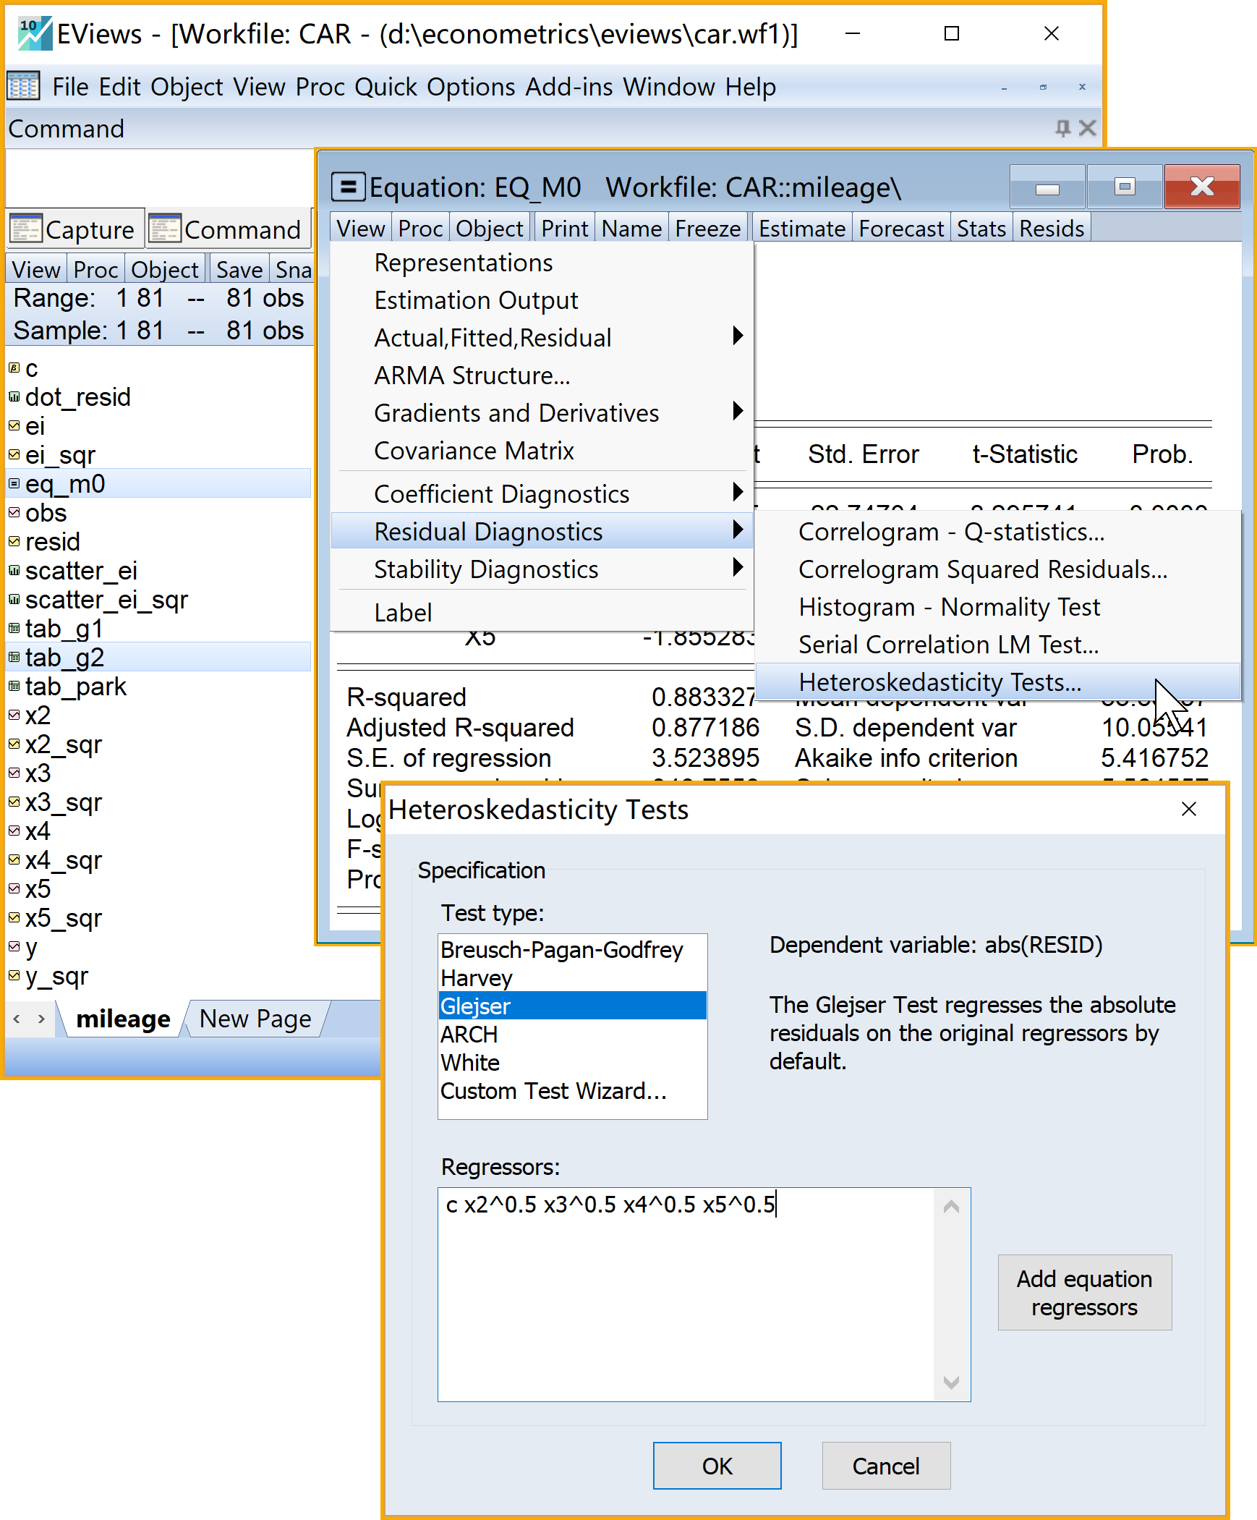Choose Serial Correlation LM Test entry
Screen dimensions: 1257x1520
(947, 644)
